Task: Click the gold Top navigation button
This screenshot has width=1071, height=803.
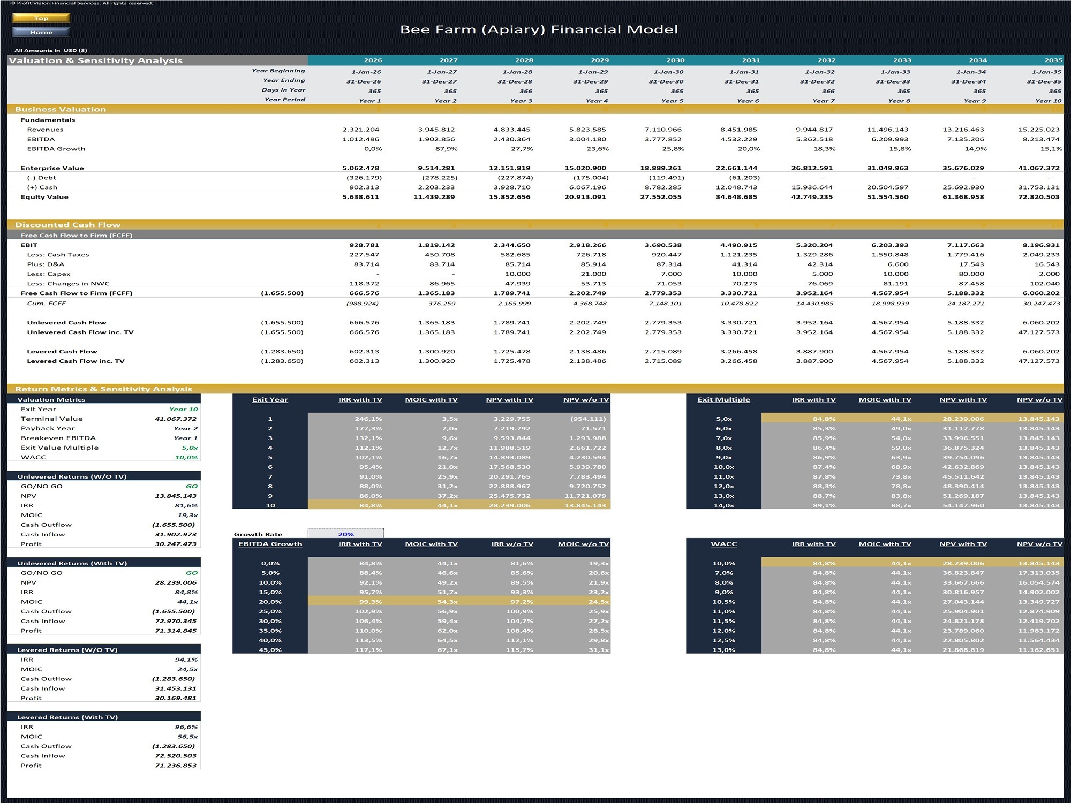Action: (40, 18)
